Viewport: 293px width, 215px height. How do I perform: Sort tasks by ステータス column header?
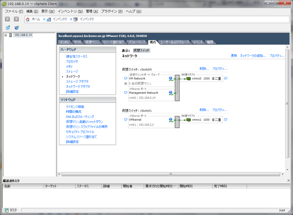point(89,186)
